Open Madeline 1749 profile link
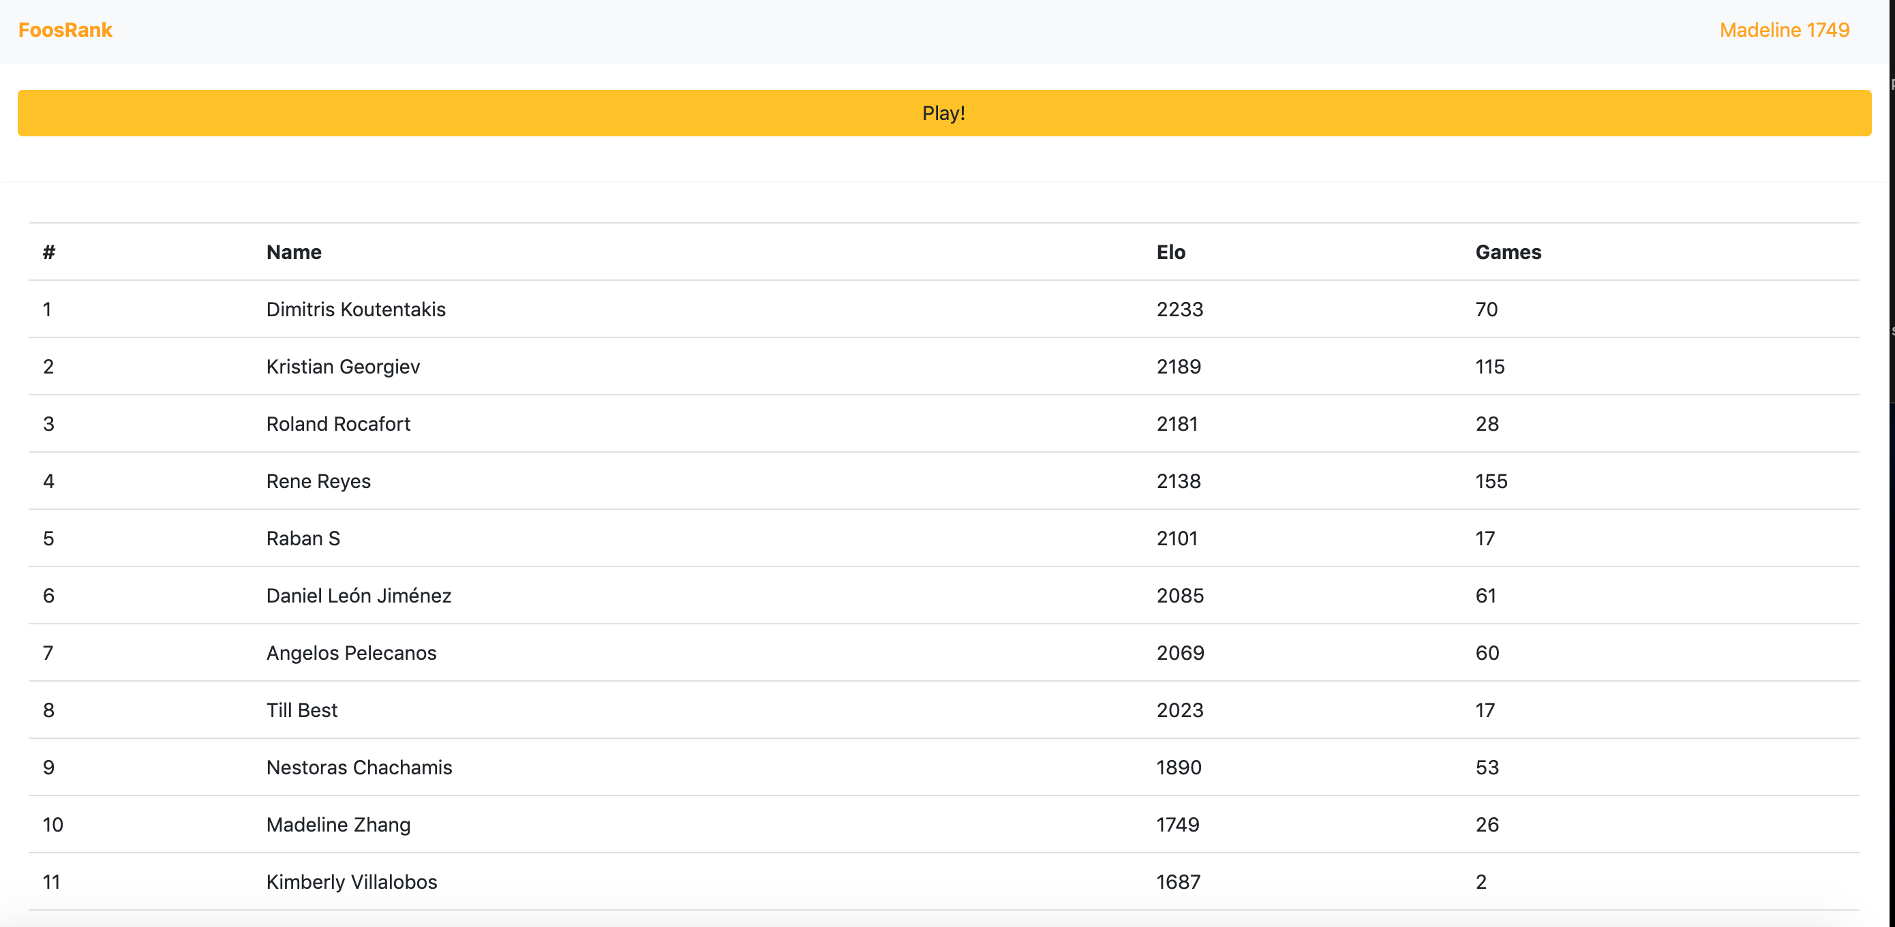 click(1783, 30)
